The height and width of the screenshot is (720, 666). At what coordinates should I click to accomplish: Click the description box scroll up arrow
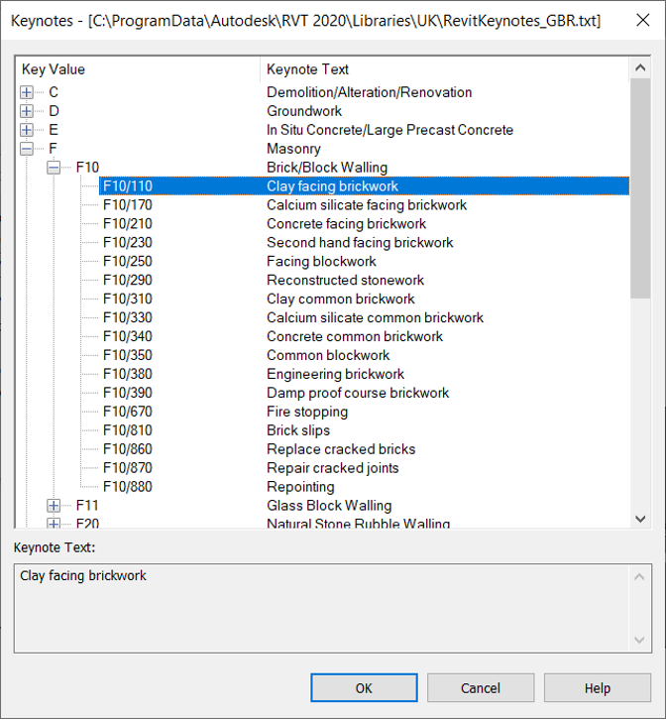639,577
